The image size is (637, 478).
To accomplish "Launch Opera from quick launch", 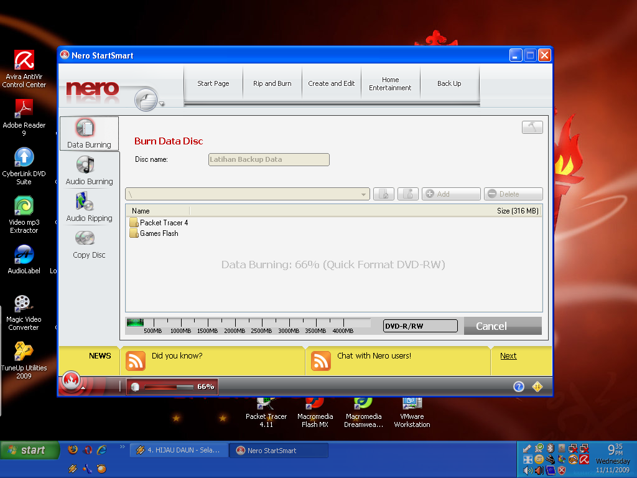I will tap(88, 449).
